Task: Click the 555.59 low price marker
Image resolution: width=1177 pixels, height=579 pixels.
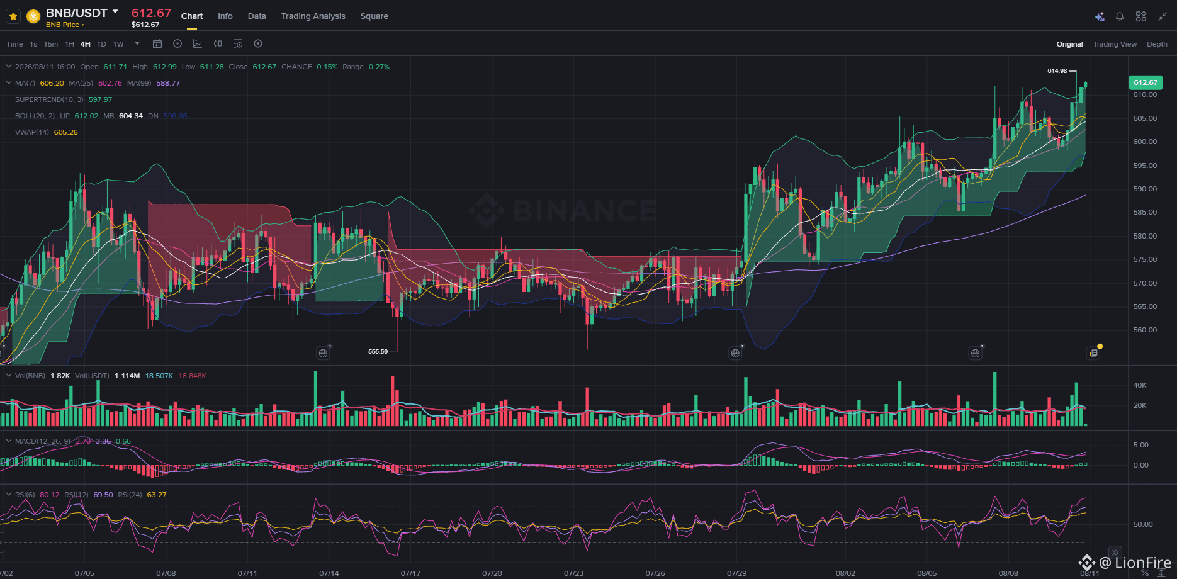Action: pyautogui.click(x=378, y=352)
